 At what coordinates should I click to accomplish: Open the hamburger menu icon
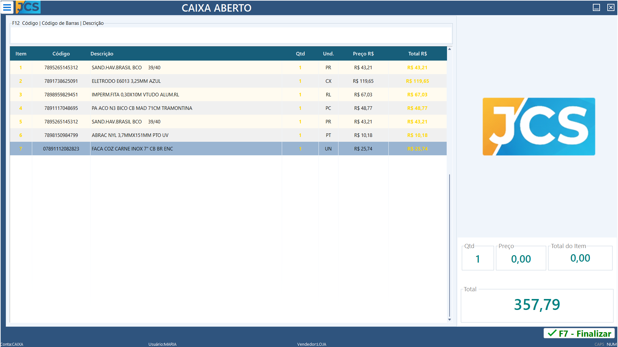(7, 7)
